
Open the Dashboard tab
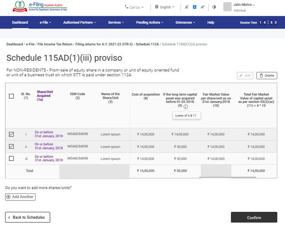pos(20,22)
